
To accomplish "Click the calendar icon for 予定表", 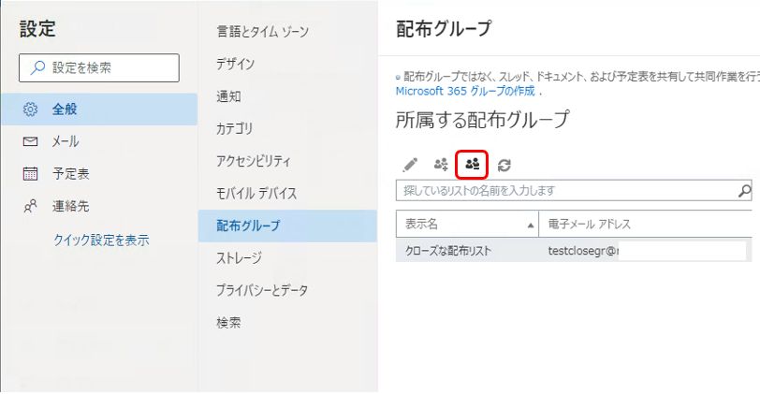I will click(30, 173).
